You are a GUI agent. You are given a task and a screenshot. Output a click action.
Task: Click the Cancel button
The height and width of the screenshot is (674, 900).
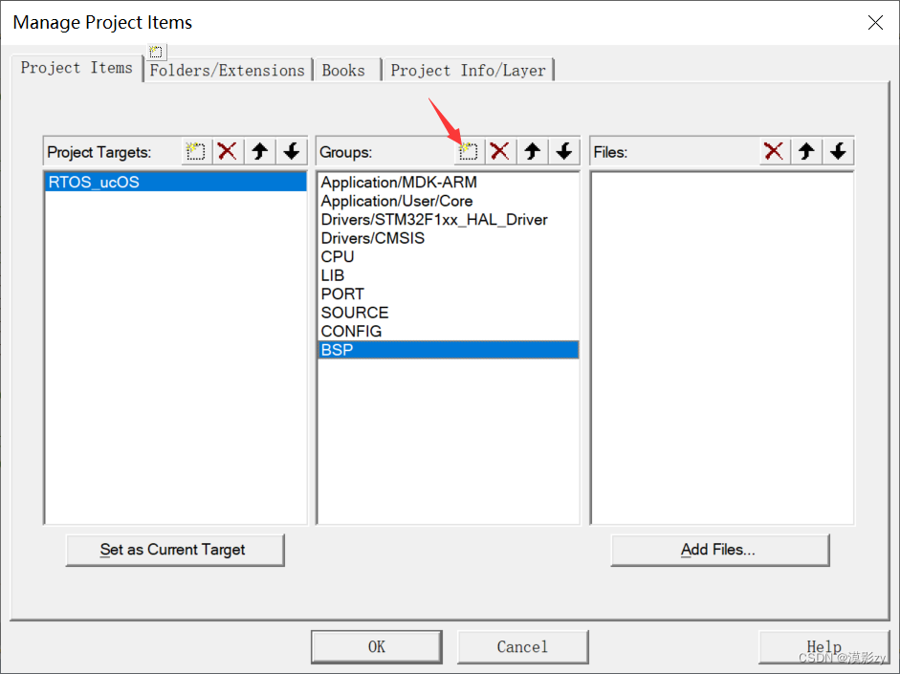pos(522,647)
